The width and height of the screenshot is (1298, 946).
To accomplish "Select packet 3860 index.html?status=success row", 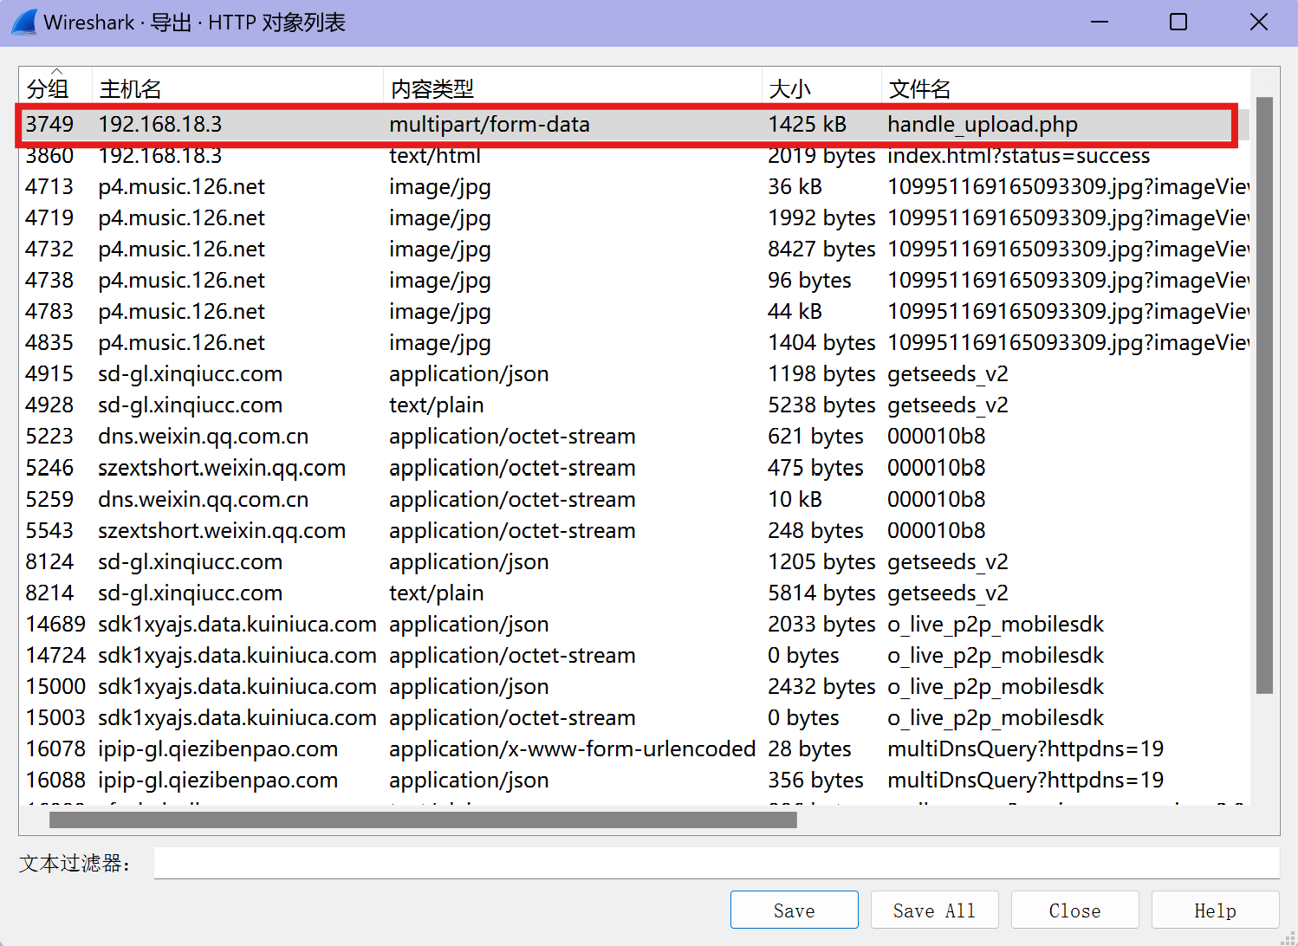I will (634, 156).
